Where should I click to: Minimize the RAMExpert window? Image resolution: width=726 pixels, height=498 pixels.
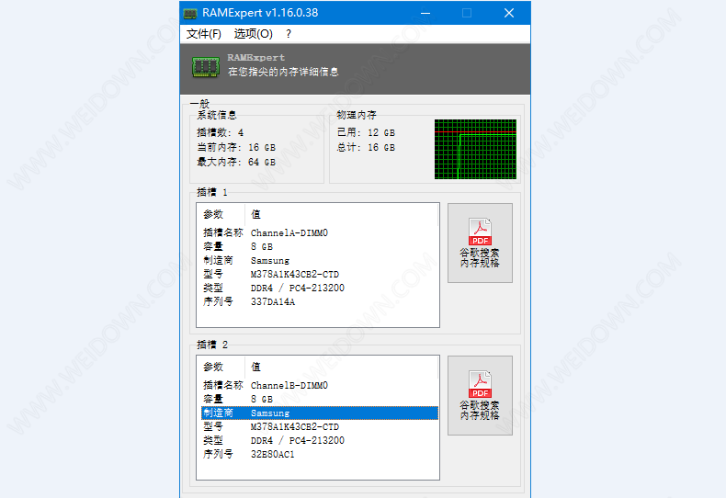pyautogui.click(x=425, y=13)
